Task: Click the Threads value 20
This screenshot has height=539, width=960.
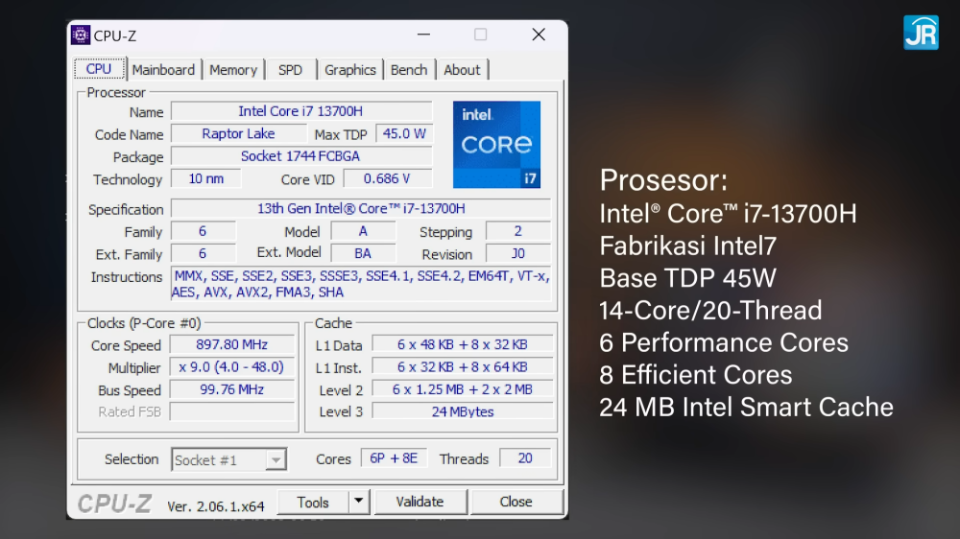Action: click(525, 458)
